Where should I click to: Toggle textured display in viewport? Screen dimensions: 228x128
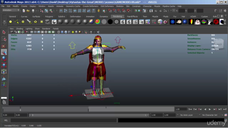(69, 32)
